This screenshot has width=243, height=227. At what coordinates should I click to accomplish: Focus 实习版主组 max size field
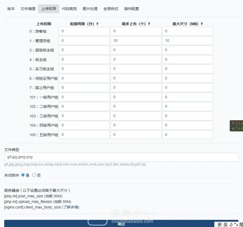click(x=188, y=69)
